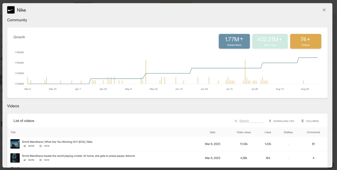Click the first Smriti Mandhana video thumbnail
The height and width of the screenshot is (170, 337).
[15, 144]
